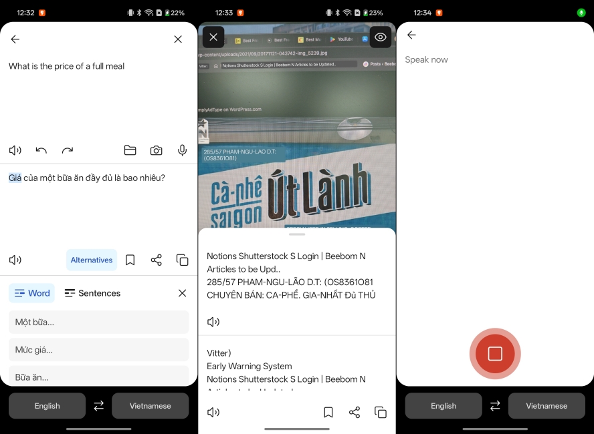
Task: Copy the translated text
Action: click(182, 260)
